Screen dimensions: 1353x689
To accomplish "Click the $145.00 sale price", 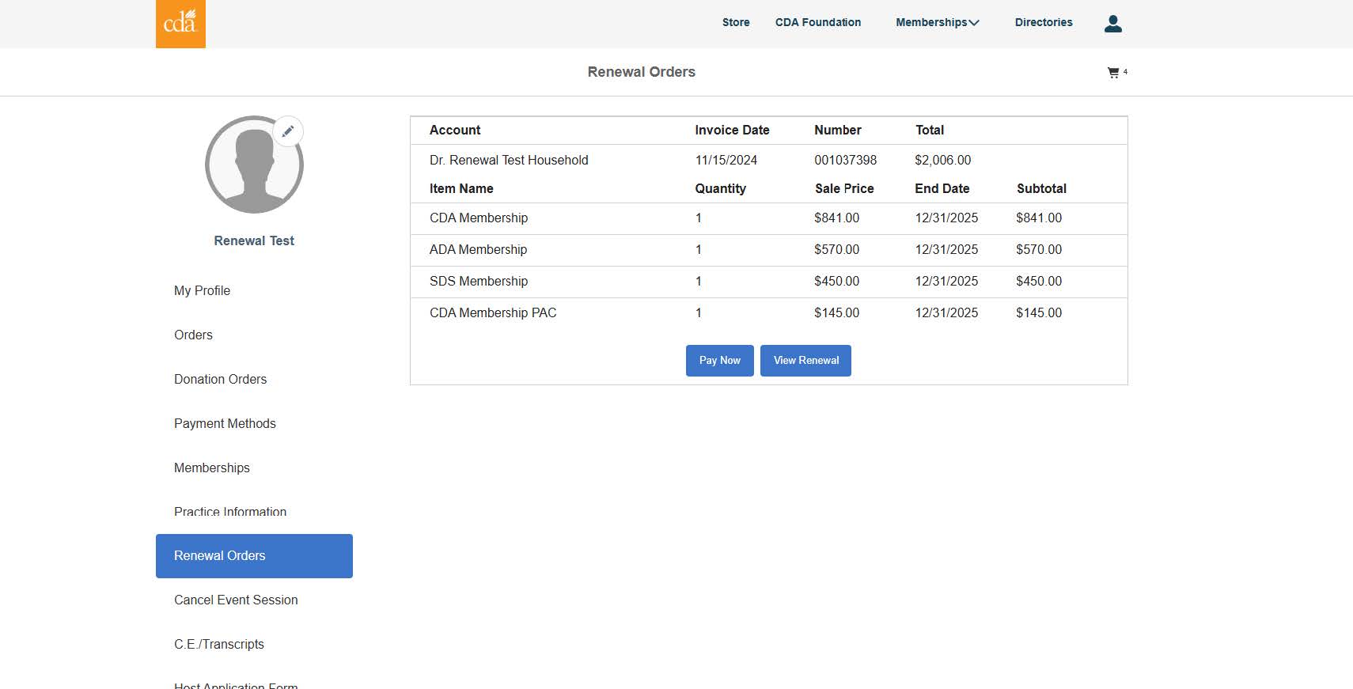I will tap(837, 312).
